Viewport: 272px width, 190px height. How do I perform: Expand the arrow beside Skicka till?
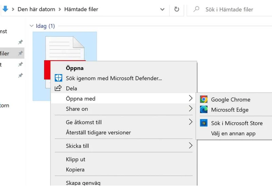(191, 146)
